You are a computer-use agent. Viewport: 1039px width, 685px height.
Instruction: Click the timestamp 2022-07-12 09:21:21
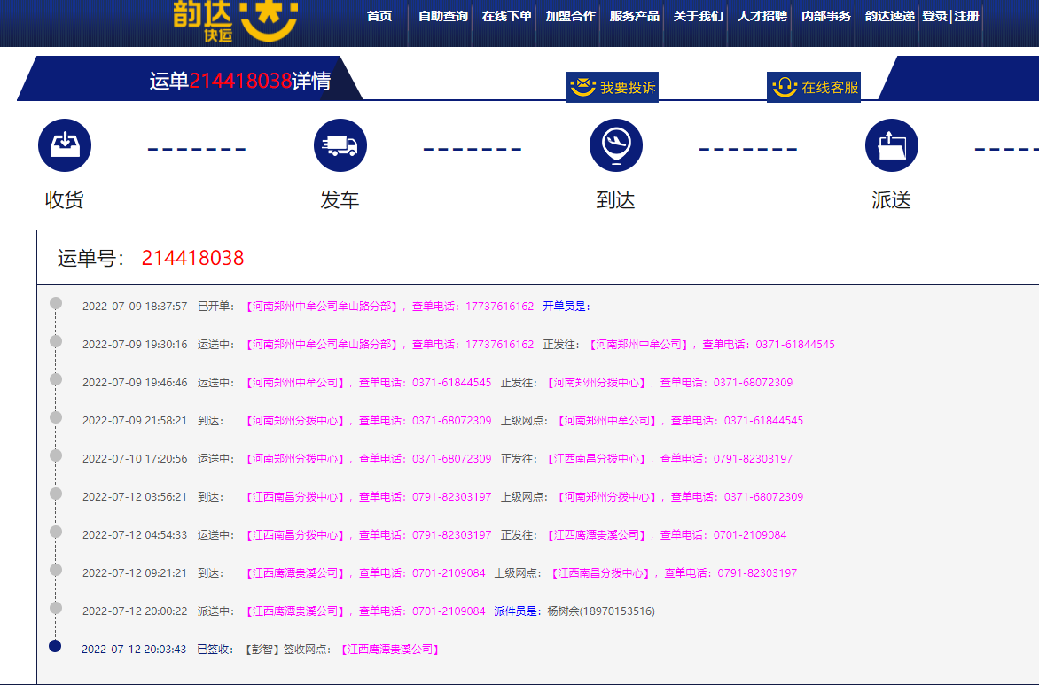point(135,573)
